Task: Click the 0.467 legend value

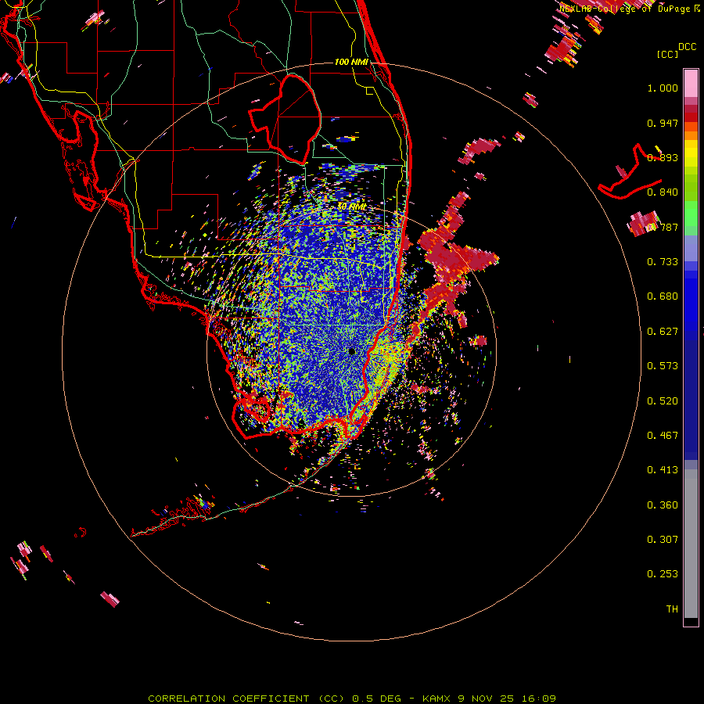Action: (x=663, y=436)
